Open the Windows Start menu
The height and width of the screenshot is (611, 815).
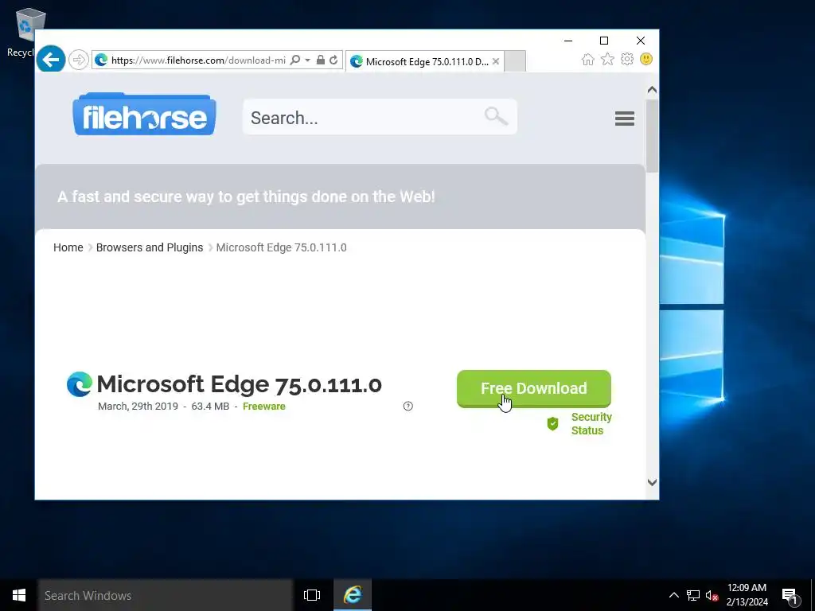point(19,595)
